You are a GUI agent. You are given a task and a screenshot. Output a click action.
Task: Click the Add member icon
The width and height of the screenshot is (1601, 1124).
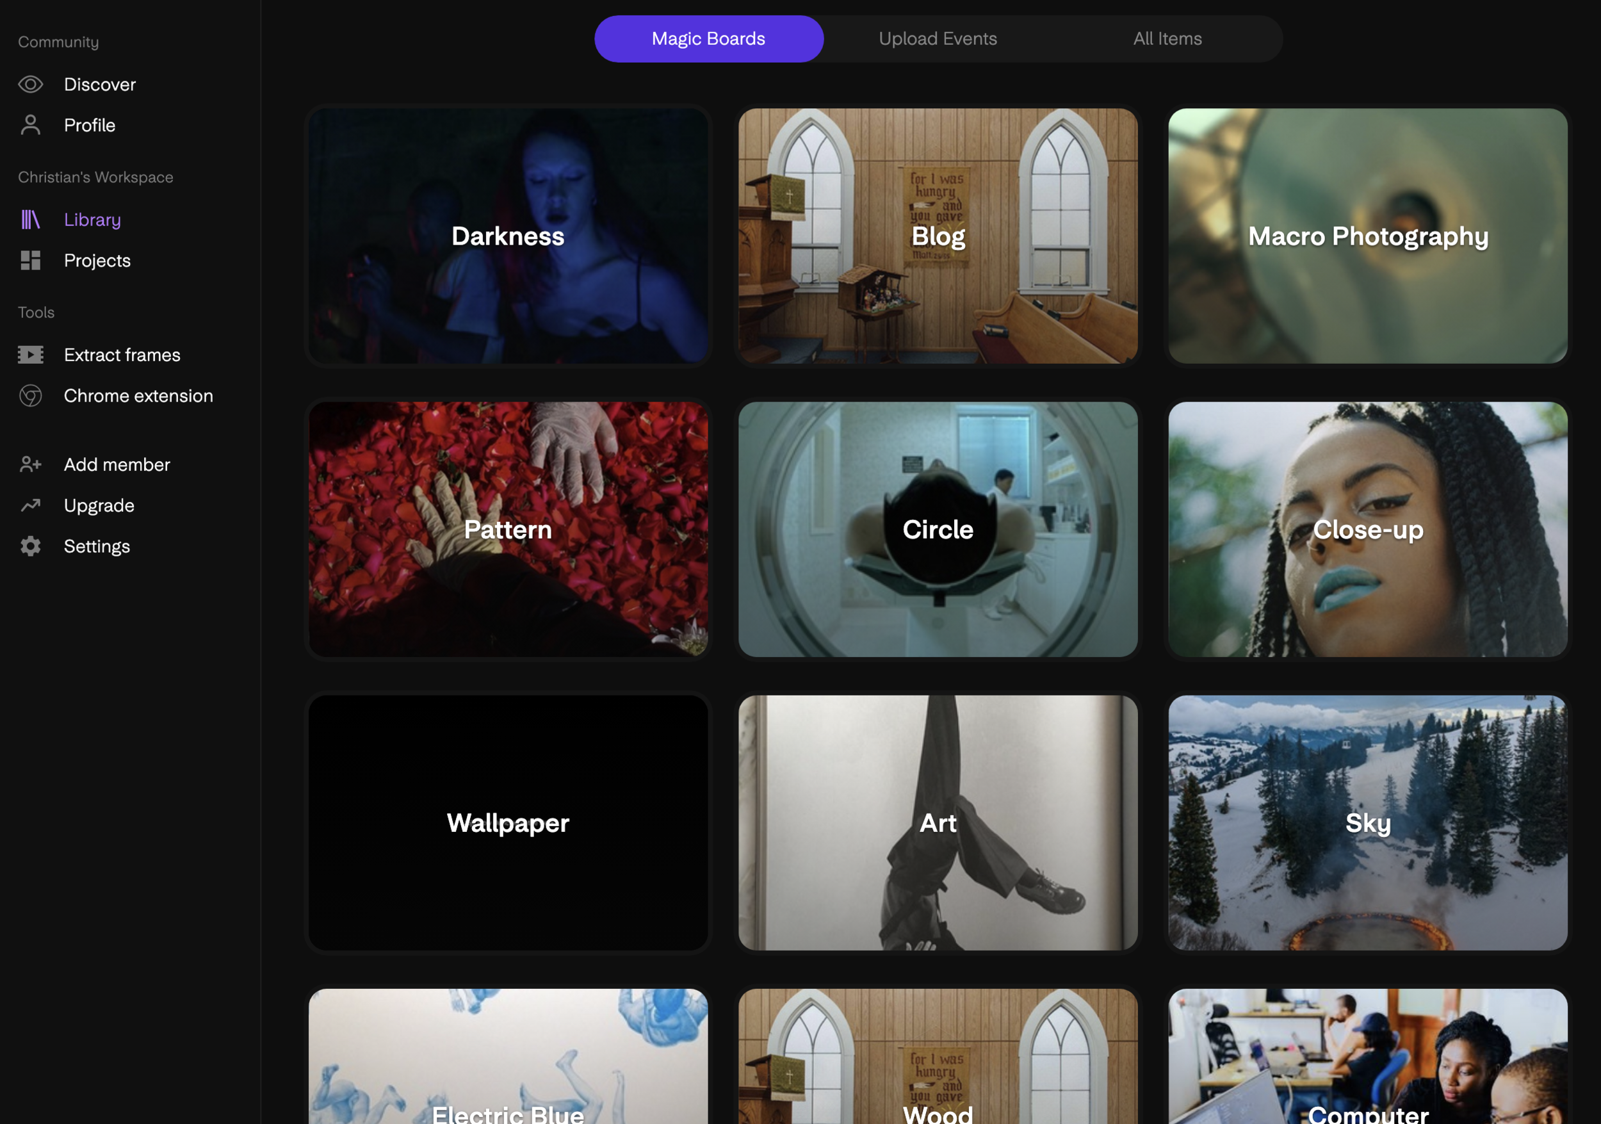(x=31, y=464)
